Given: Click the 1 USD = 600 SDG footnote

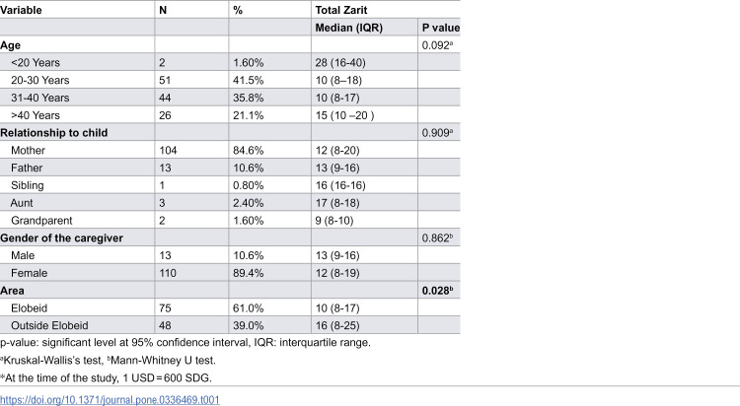Looking at the screenshot, I should [167, 378].
